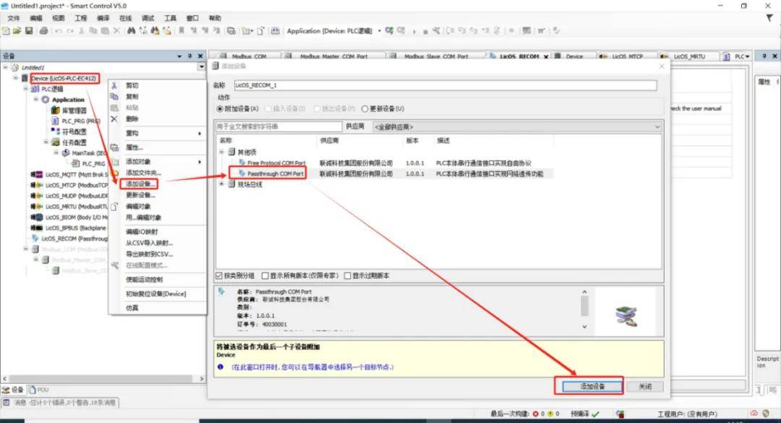Click the Save project toolbar icon
The image size is (781, 423).
29,31
